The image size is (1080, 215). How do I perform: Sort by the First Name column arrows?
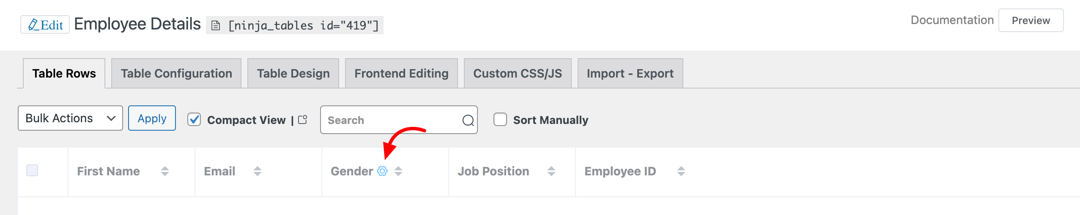pyautogui.click(x=165, y=171)
